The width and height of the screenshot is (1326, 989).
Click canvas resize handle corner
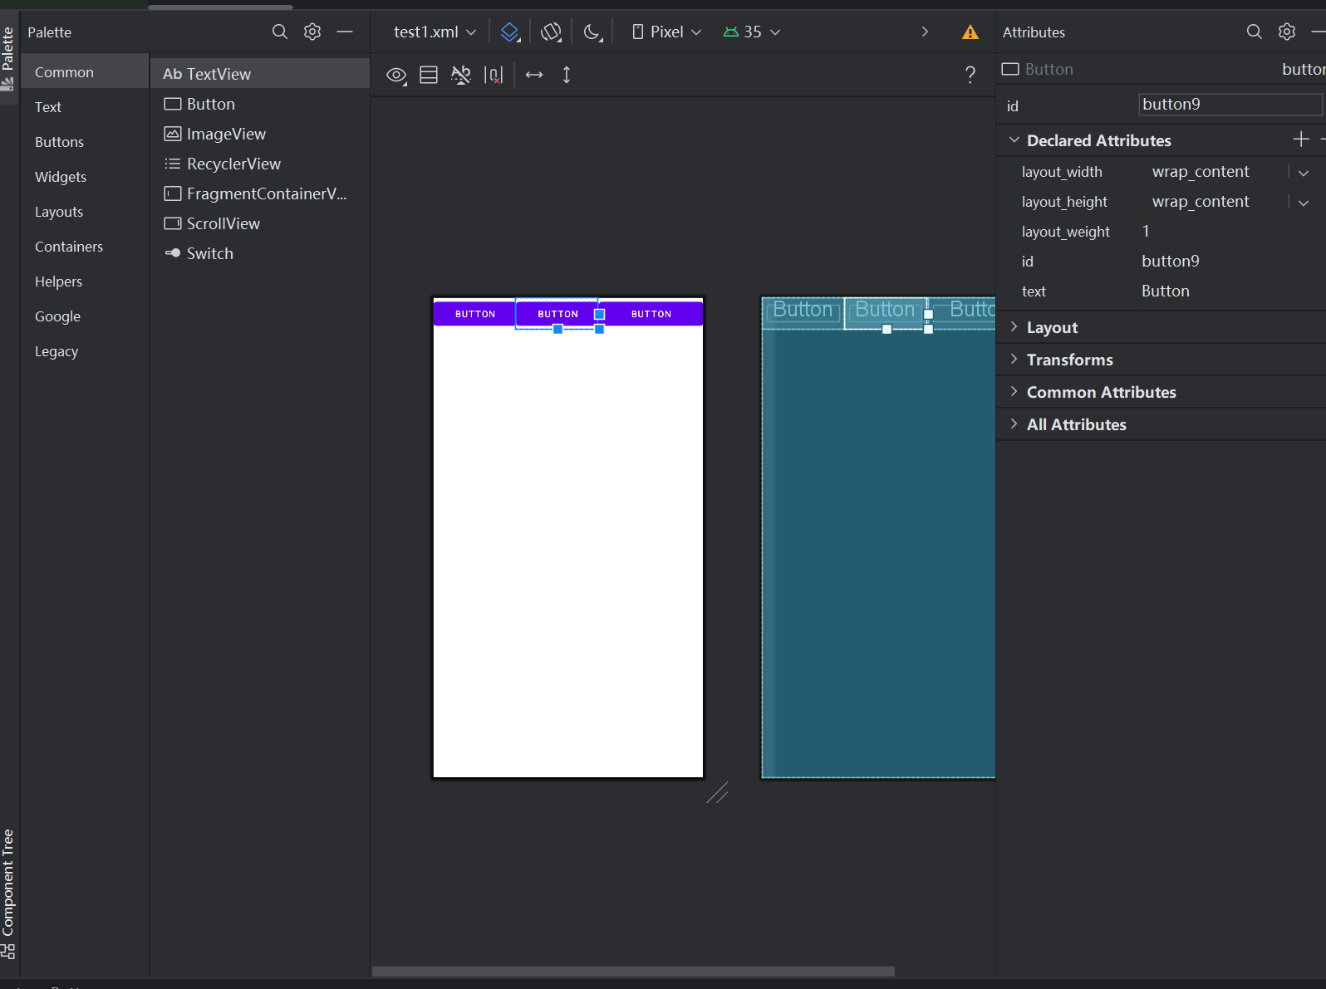point(717,793)
